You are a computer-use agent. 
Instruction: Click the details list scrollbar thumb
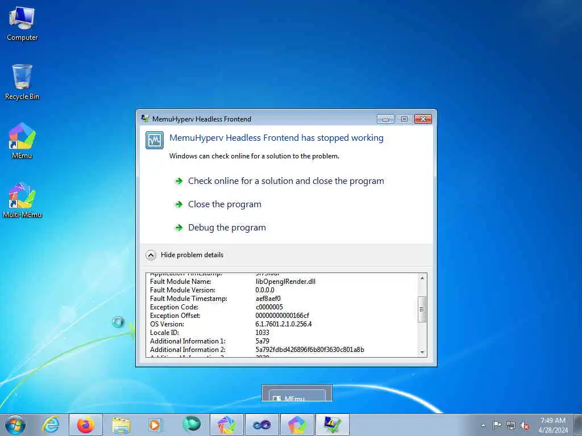coord(422,309)
